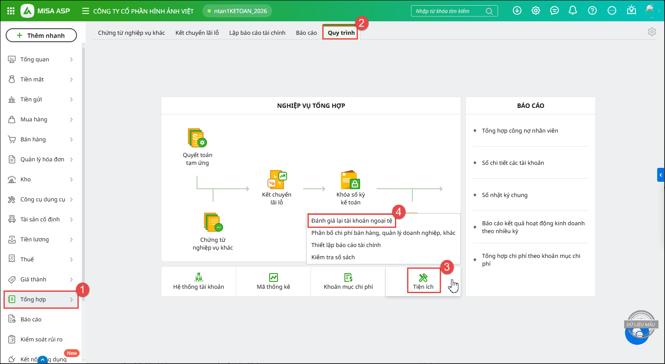
Task: Open Chứng từ nghiệp vụ khác icon
Action: click(x=213, y=223)
